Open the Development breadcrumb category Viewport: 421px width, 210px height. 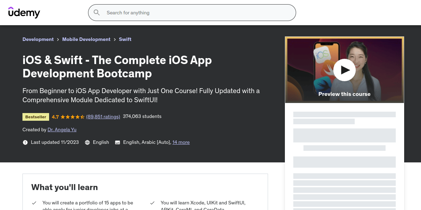tap(38, 39)
